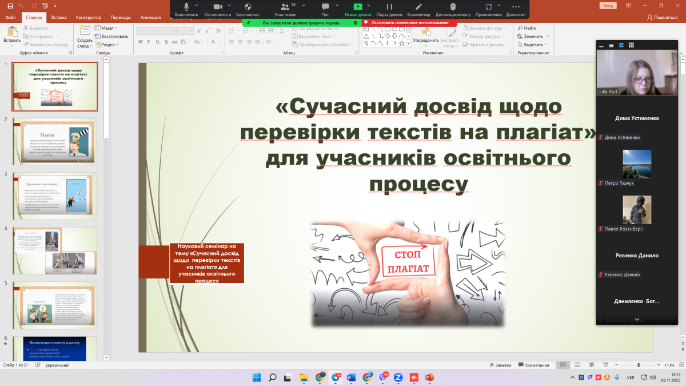Open Zoom chat panel
Viewport: 686px width, 386px height.
point(325,7)
